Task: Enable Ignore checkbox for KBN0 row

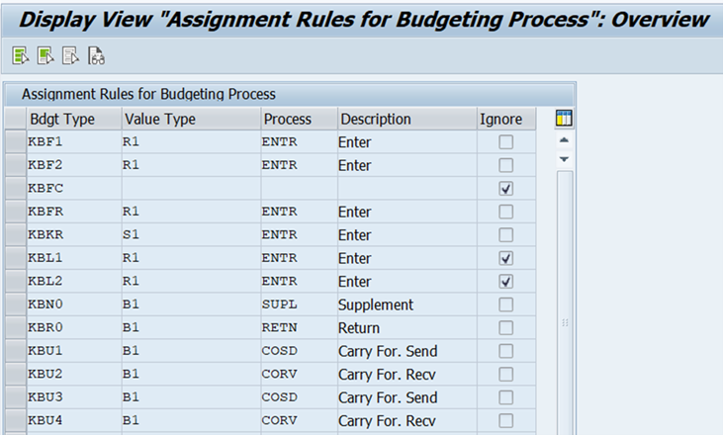Action: point(506,304)
